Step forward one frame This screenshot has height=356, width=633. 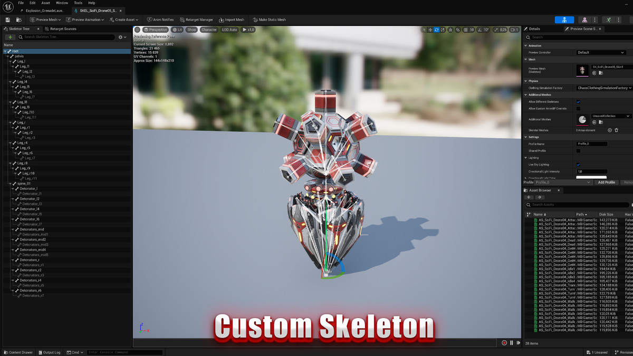pos(519,343)
